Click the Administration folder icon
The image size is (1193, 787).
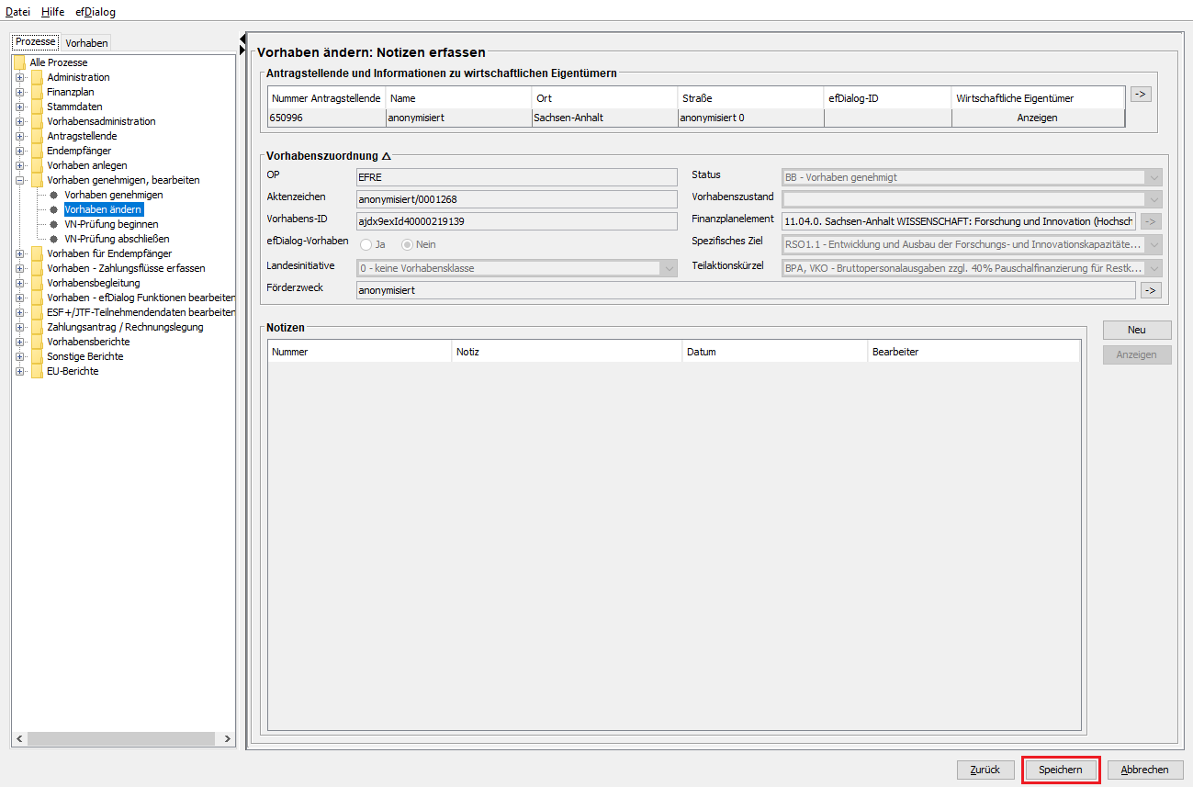(37, 77)
